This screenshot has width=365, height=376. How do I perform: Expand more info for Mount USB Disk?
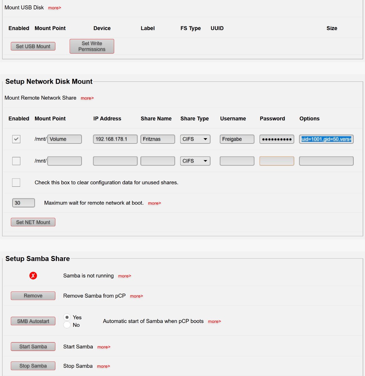[54, 8]
